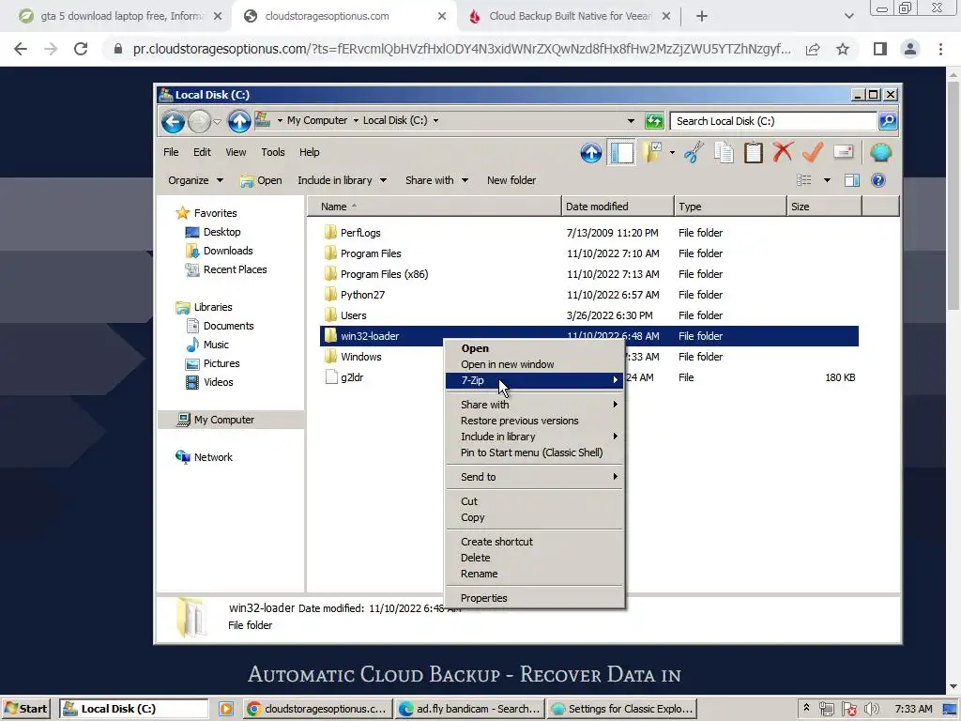
Task: Click the Up arrow beside the address path
Action: click(239, 121)
